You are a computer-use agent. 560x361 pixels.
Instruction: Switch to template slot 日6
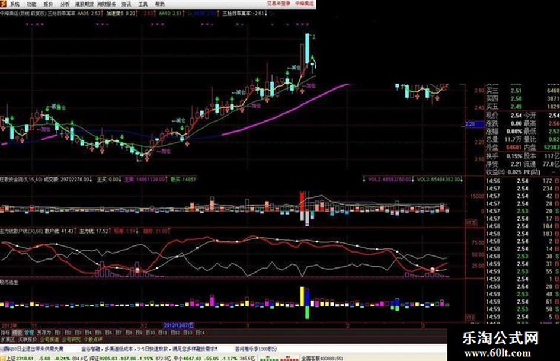109,333
